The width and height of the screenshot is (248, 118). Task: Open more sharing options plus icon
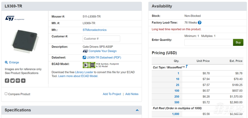tap(23, 81)
